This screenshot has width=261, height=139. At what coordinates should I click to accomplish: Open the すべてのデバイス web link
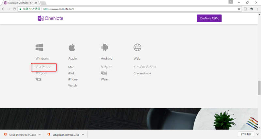pyautogui.click(x=145, y=67)
